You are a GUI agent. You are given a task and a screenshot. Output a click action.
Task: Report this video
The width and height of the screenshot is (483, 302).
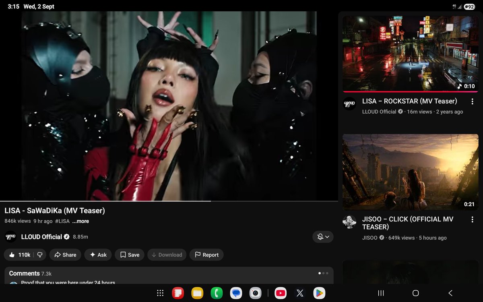click(x=206, y=255)
